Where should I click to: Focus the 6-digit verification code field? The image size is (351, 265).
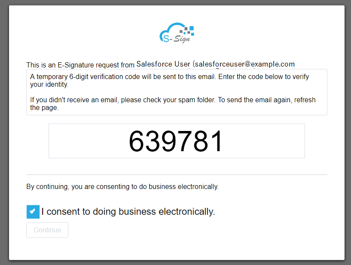[177, 141]
